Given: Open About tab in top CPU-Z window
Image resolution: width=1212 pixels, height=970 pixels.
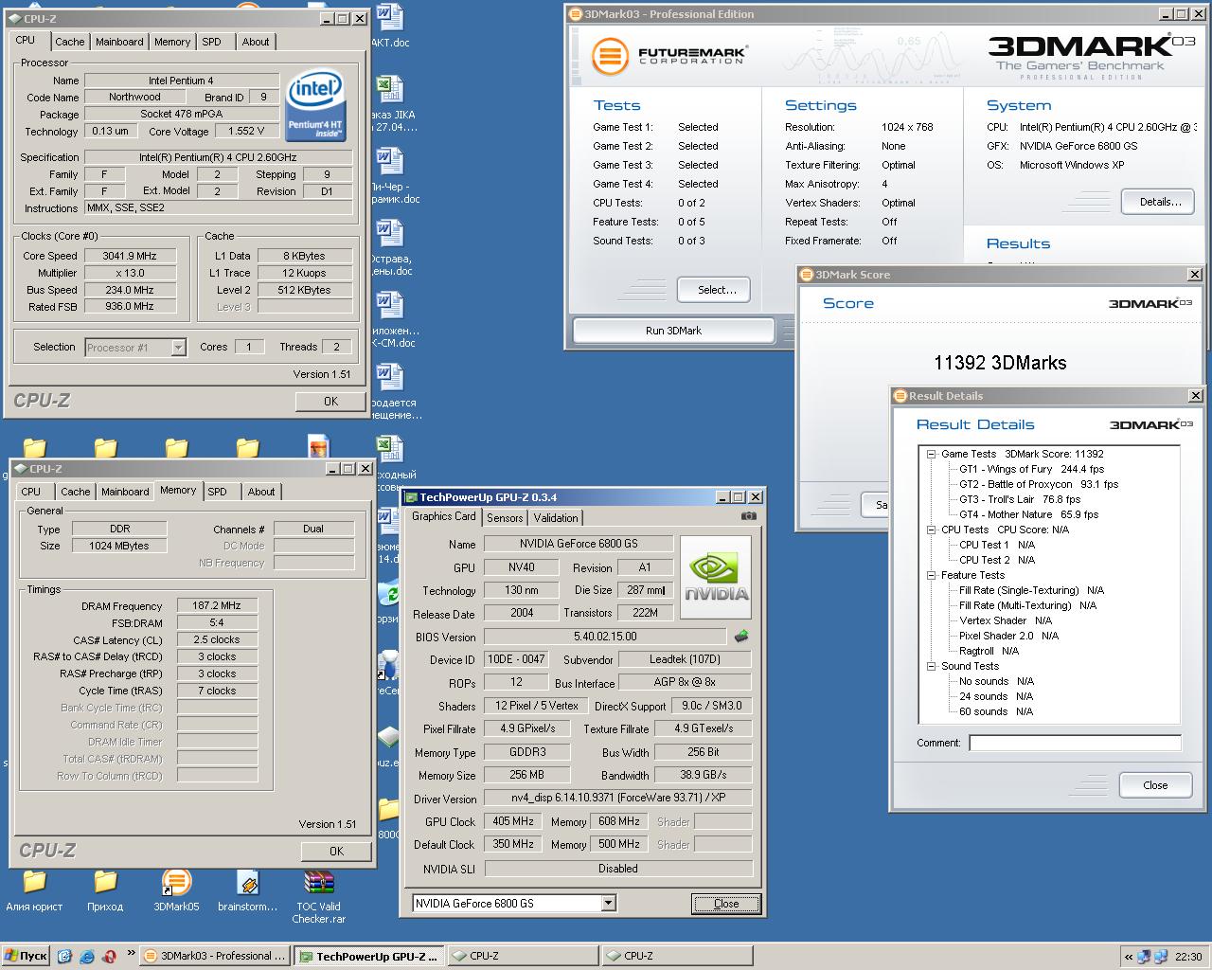Looking at the screenshot, I should 256,42.
